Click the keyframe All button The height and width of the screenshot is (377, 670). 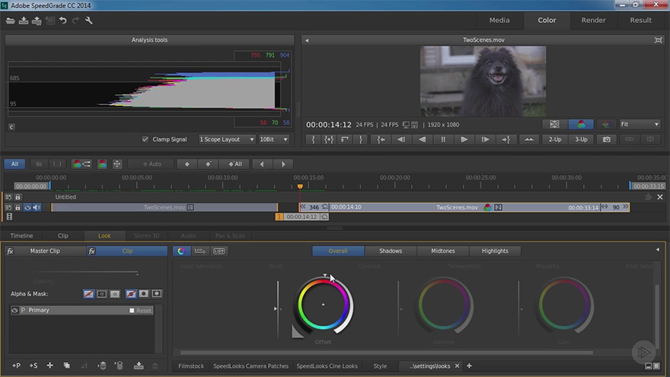[235, 165]
